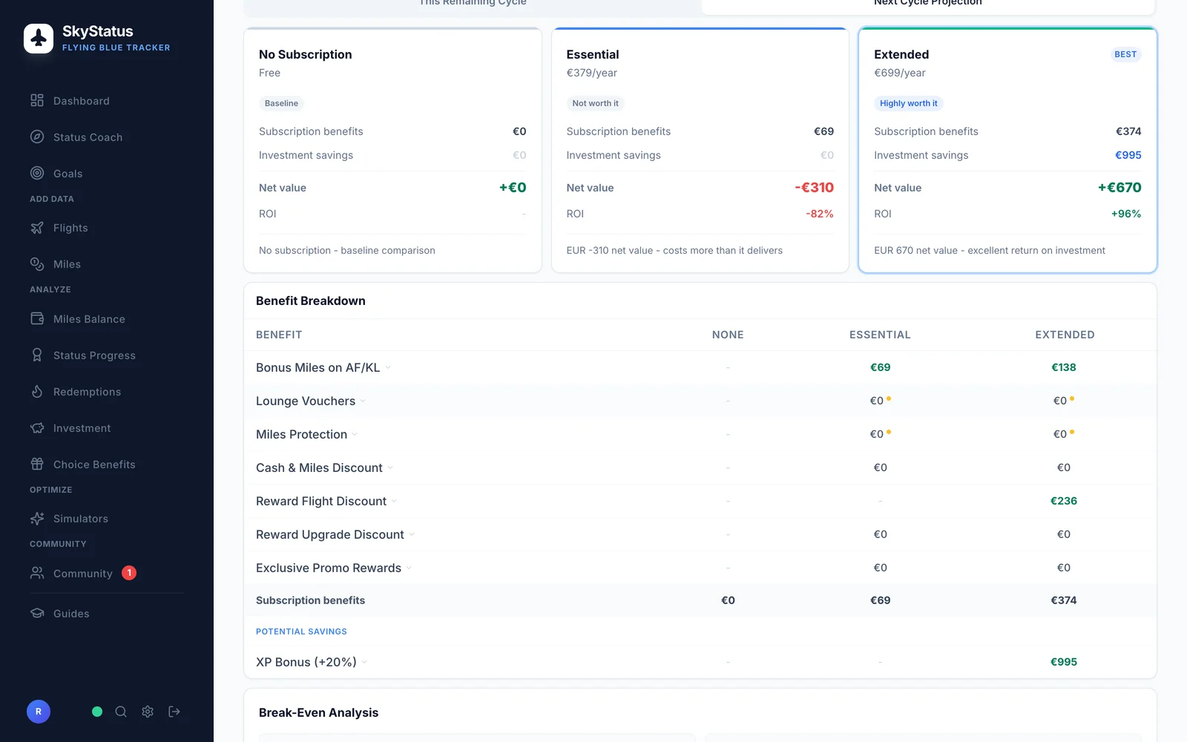The image size is (1187, 742).
Task: Expand the Miles Protection row chevron
Action: click(x=355, y=435)
